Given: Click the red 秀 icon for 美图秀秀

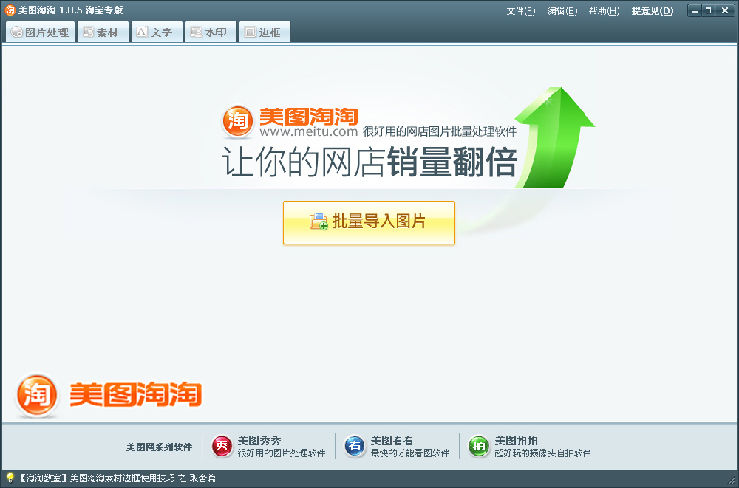Looking at the screenshot, I should coord(222,446).
